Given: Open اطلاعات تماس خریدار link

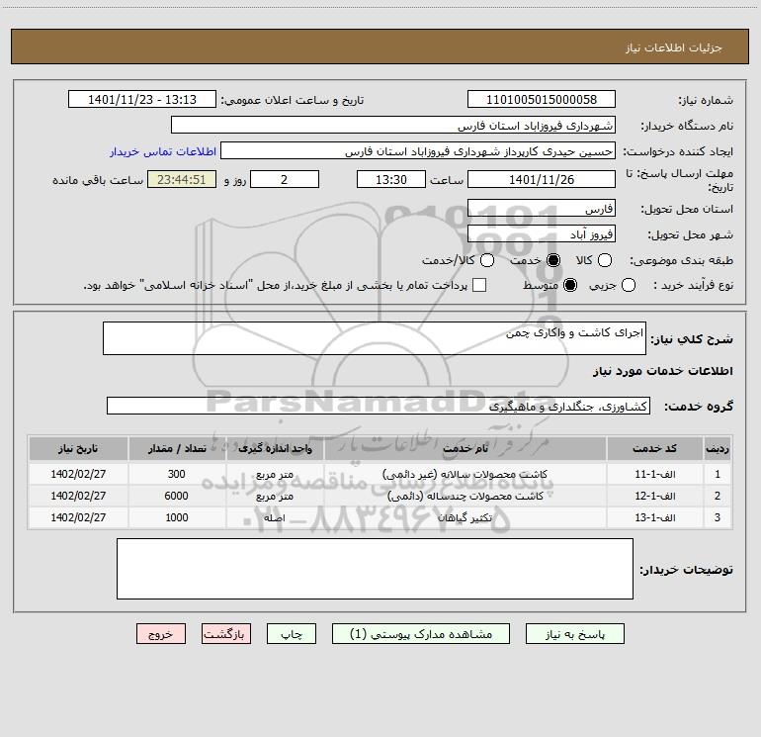Looking at the screenshot, I should (x=163, y=151).
